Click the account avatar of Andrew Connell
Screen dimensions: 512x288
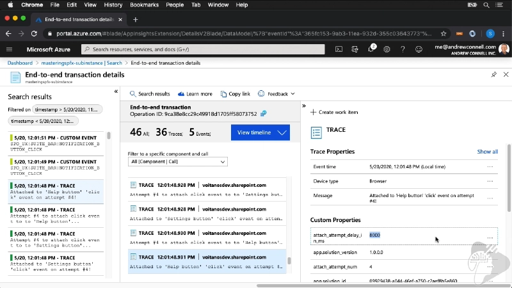point(504,49)
